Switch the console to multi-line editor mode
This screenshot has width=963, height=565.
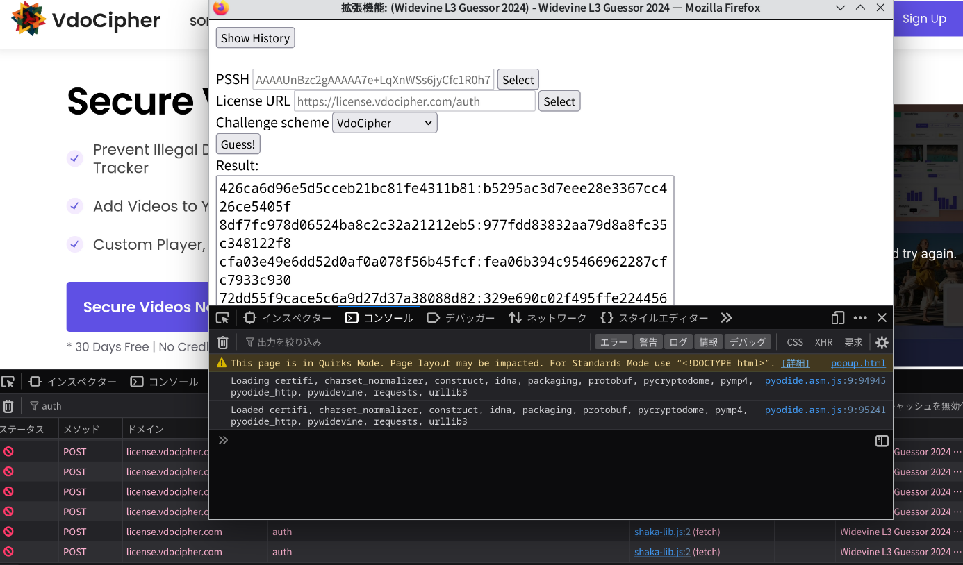point(881,441)
